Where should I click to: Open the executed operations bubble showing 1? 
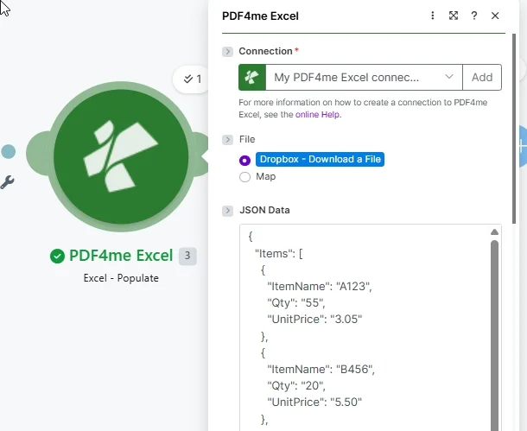point(192,79)
